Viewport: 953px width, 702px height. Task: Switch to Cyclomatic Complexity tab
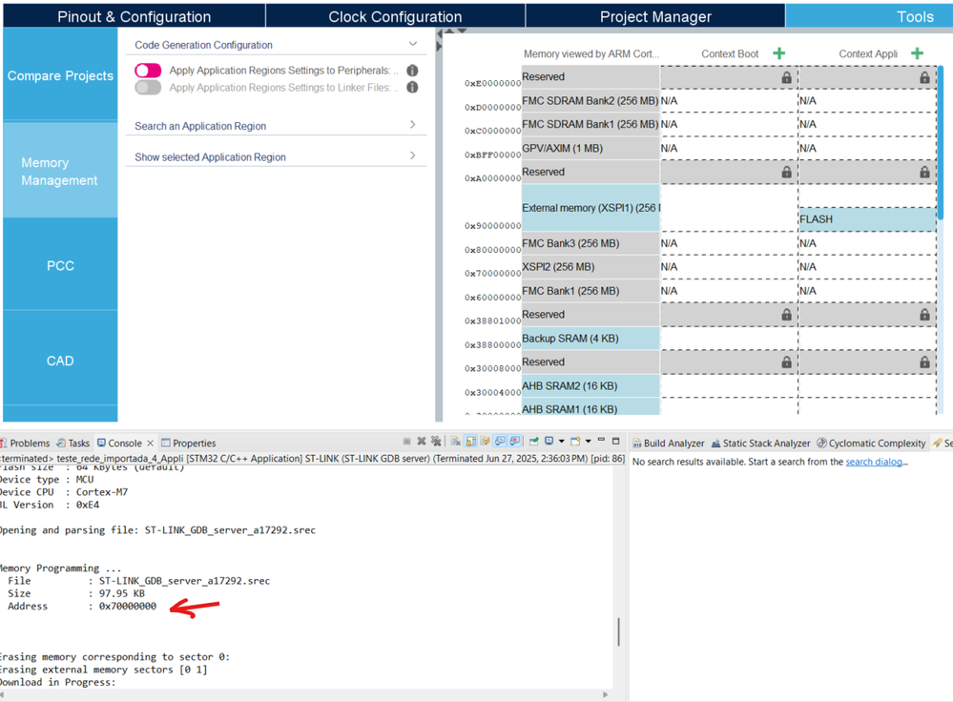(x=871, y=444)
